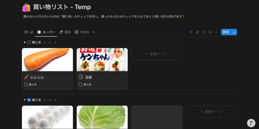The width and height of the screenshot is (259, 129).
Task: Click the 新規ページ button in the first group
Action: (x=157, y=54)
